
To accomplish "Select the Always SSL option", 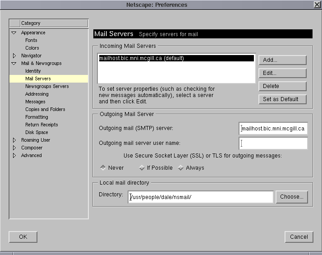I will (180, 168).
